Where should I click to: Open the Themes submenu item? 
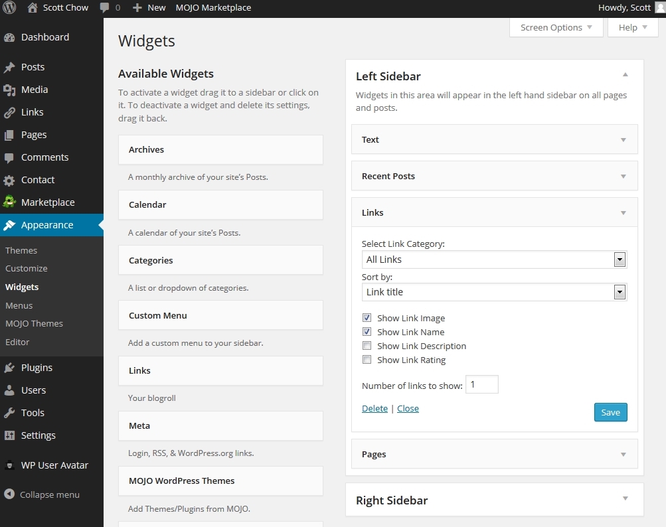(21, 250)
